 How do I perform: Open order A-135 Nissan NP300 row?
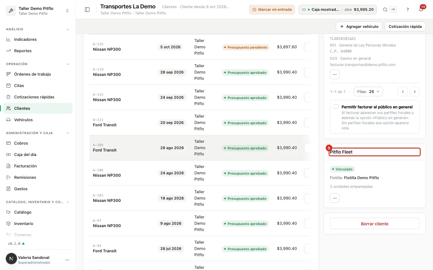tap(200, 47)
